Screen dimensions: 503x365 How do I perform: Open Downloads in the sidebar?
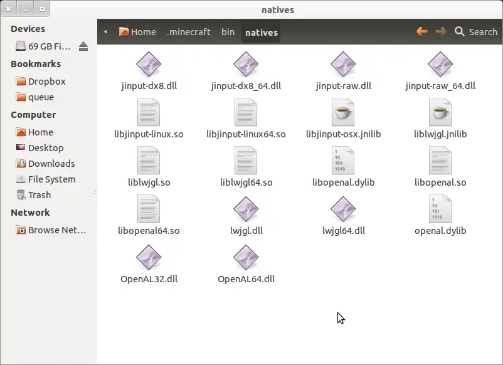click(51, 164)
